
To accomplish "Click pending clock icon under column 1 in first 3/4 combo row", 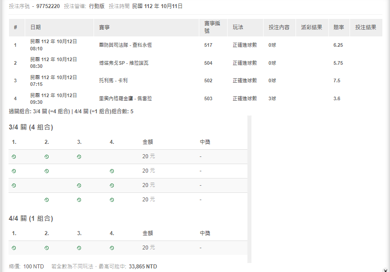I will (x=14, y=157).
